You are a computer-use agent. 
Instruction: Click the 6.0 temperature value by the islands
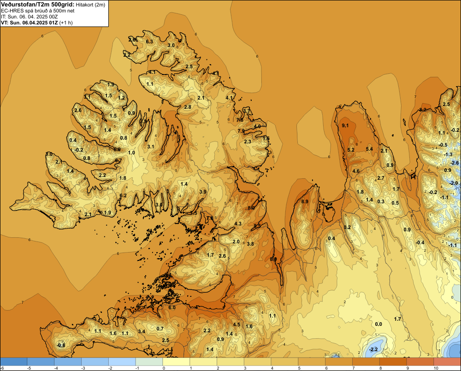click(171, 308)
